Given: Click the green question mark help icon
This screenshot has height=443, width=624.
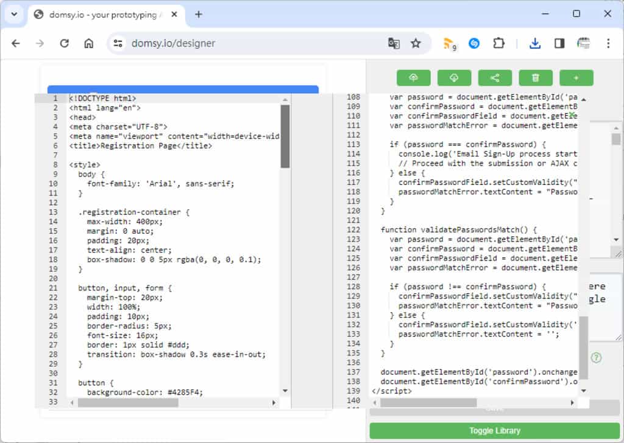Looking at the screenshot, I should click(596, 358).
